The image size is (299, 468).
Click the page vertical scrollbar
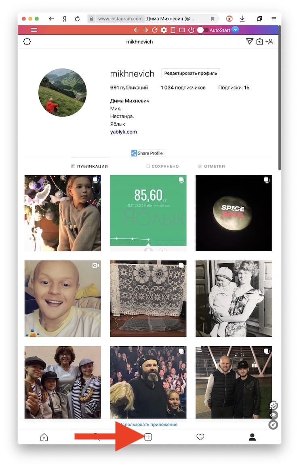279,99
